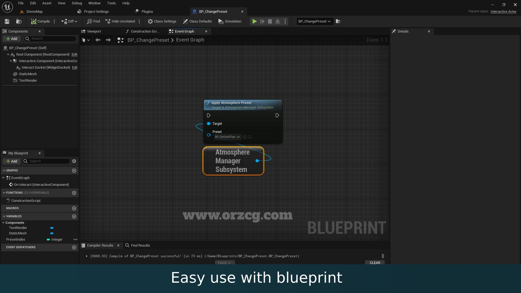The image size is (521, 293).
Task: Select TextRender component
Action: coord(28,81)
